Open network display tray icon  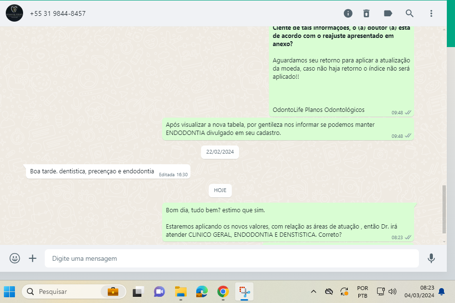tap(381, 291)
